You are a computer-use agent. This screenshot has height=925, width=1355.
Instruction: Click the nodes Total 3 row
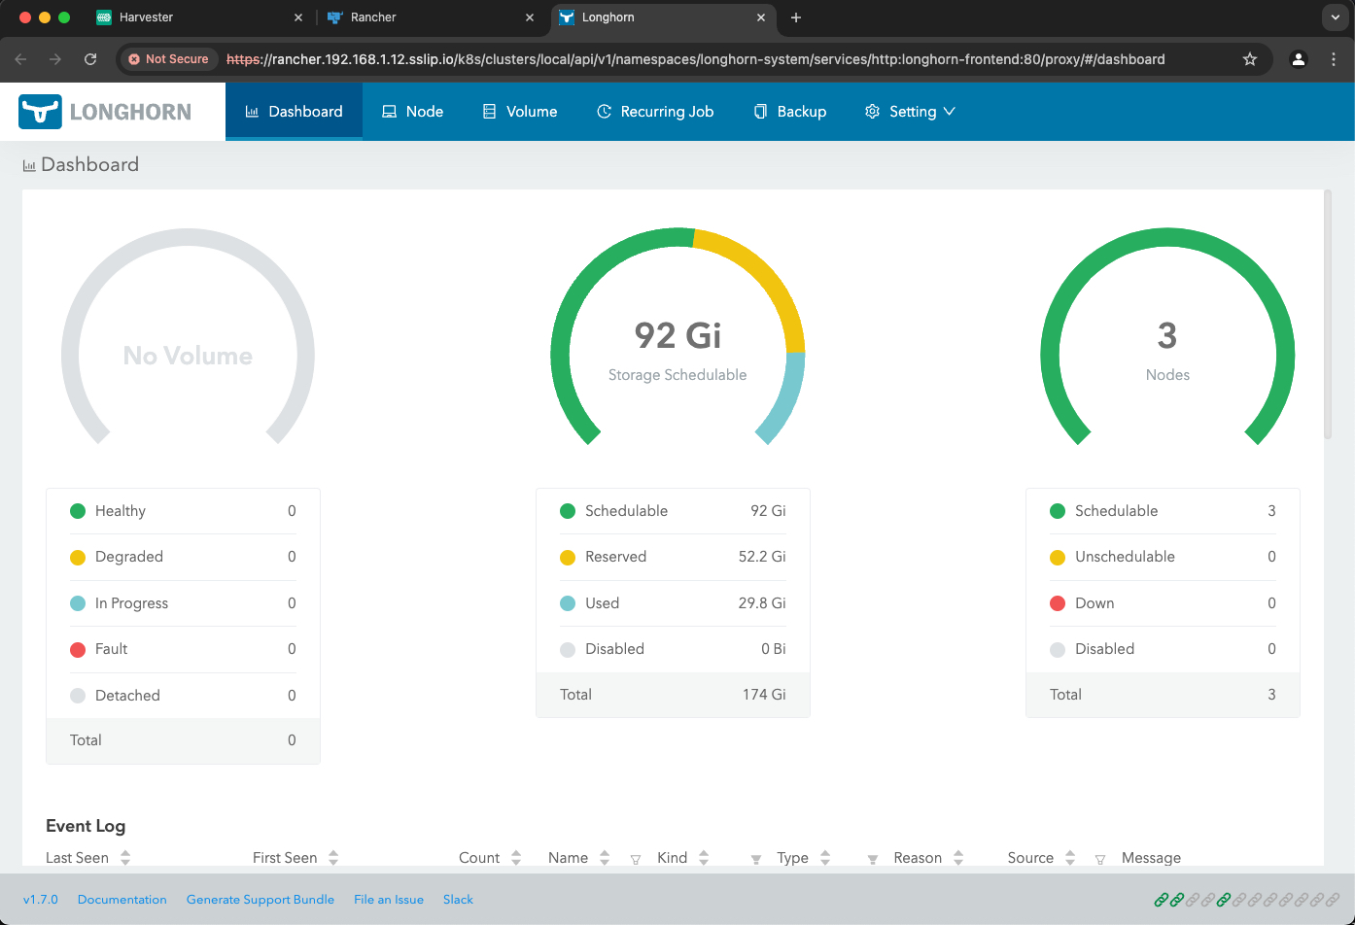[1163, 695]
